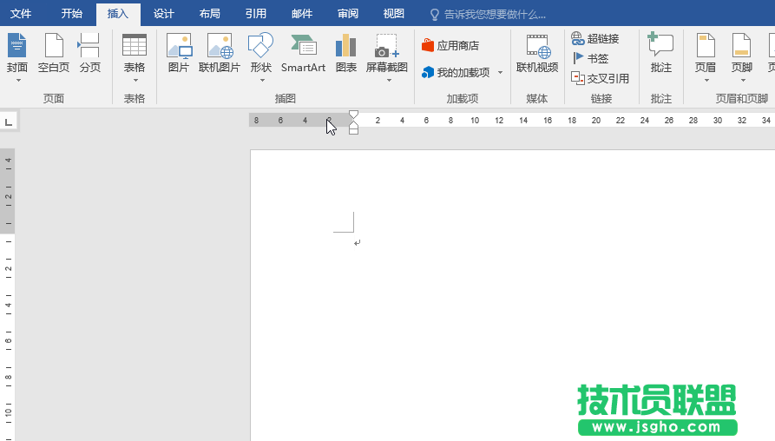Insert Online Pictures (联机图片)
This screenshot has height=441, width=775.
219,52
